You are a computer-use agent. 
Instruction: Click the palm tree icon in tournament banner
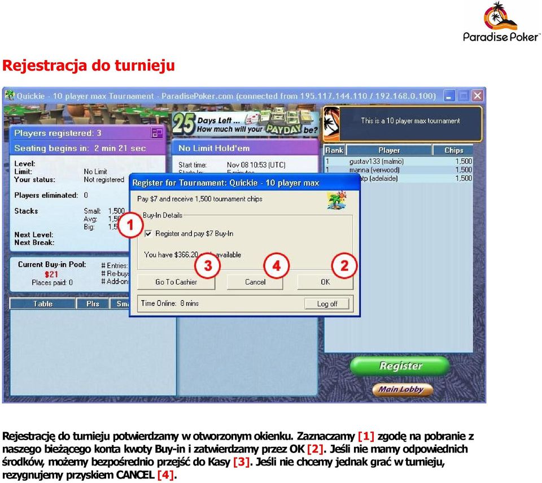point(331,124)
